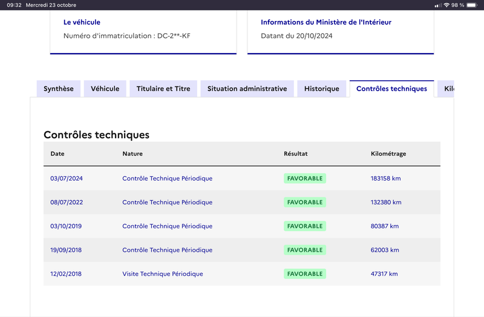Select the Contrôles techniques tab
The width and height of the screenshot is (484, 317).
point(391,89)
